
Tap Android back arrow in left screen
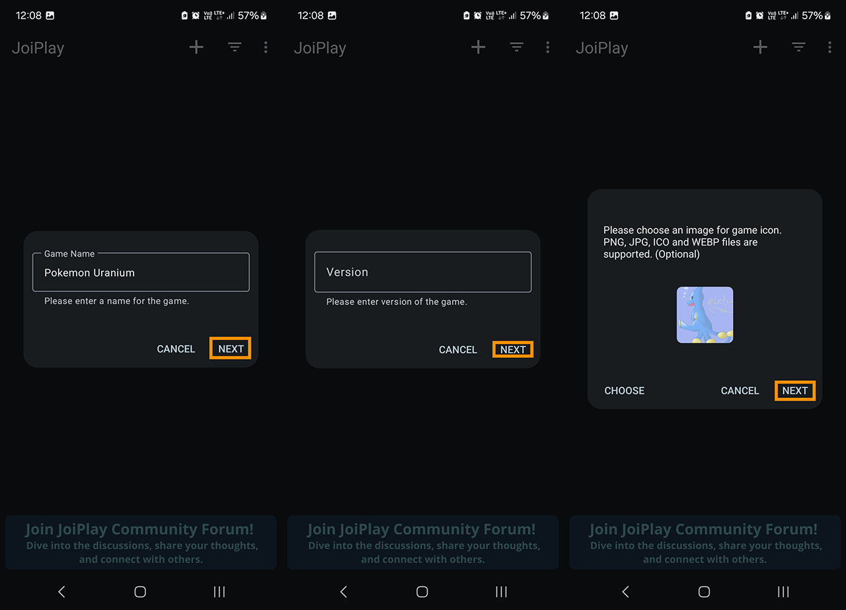(x=61, y=592)
